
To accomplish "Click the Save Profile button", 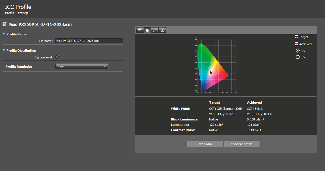I will [205, 144].
